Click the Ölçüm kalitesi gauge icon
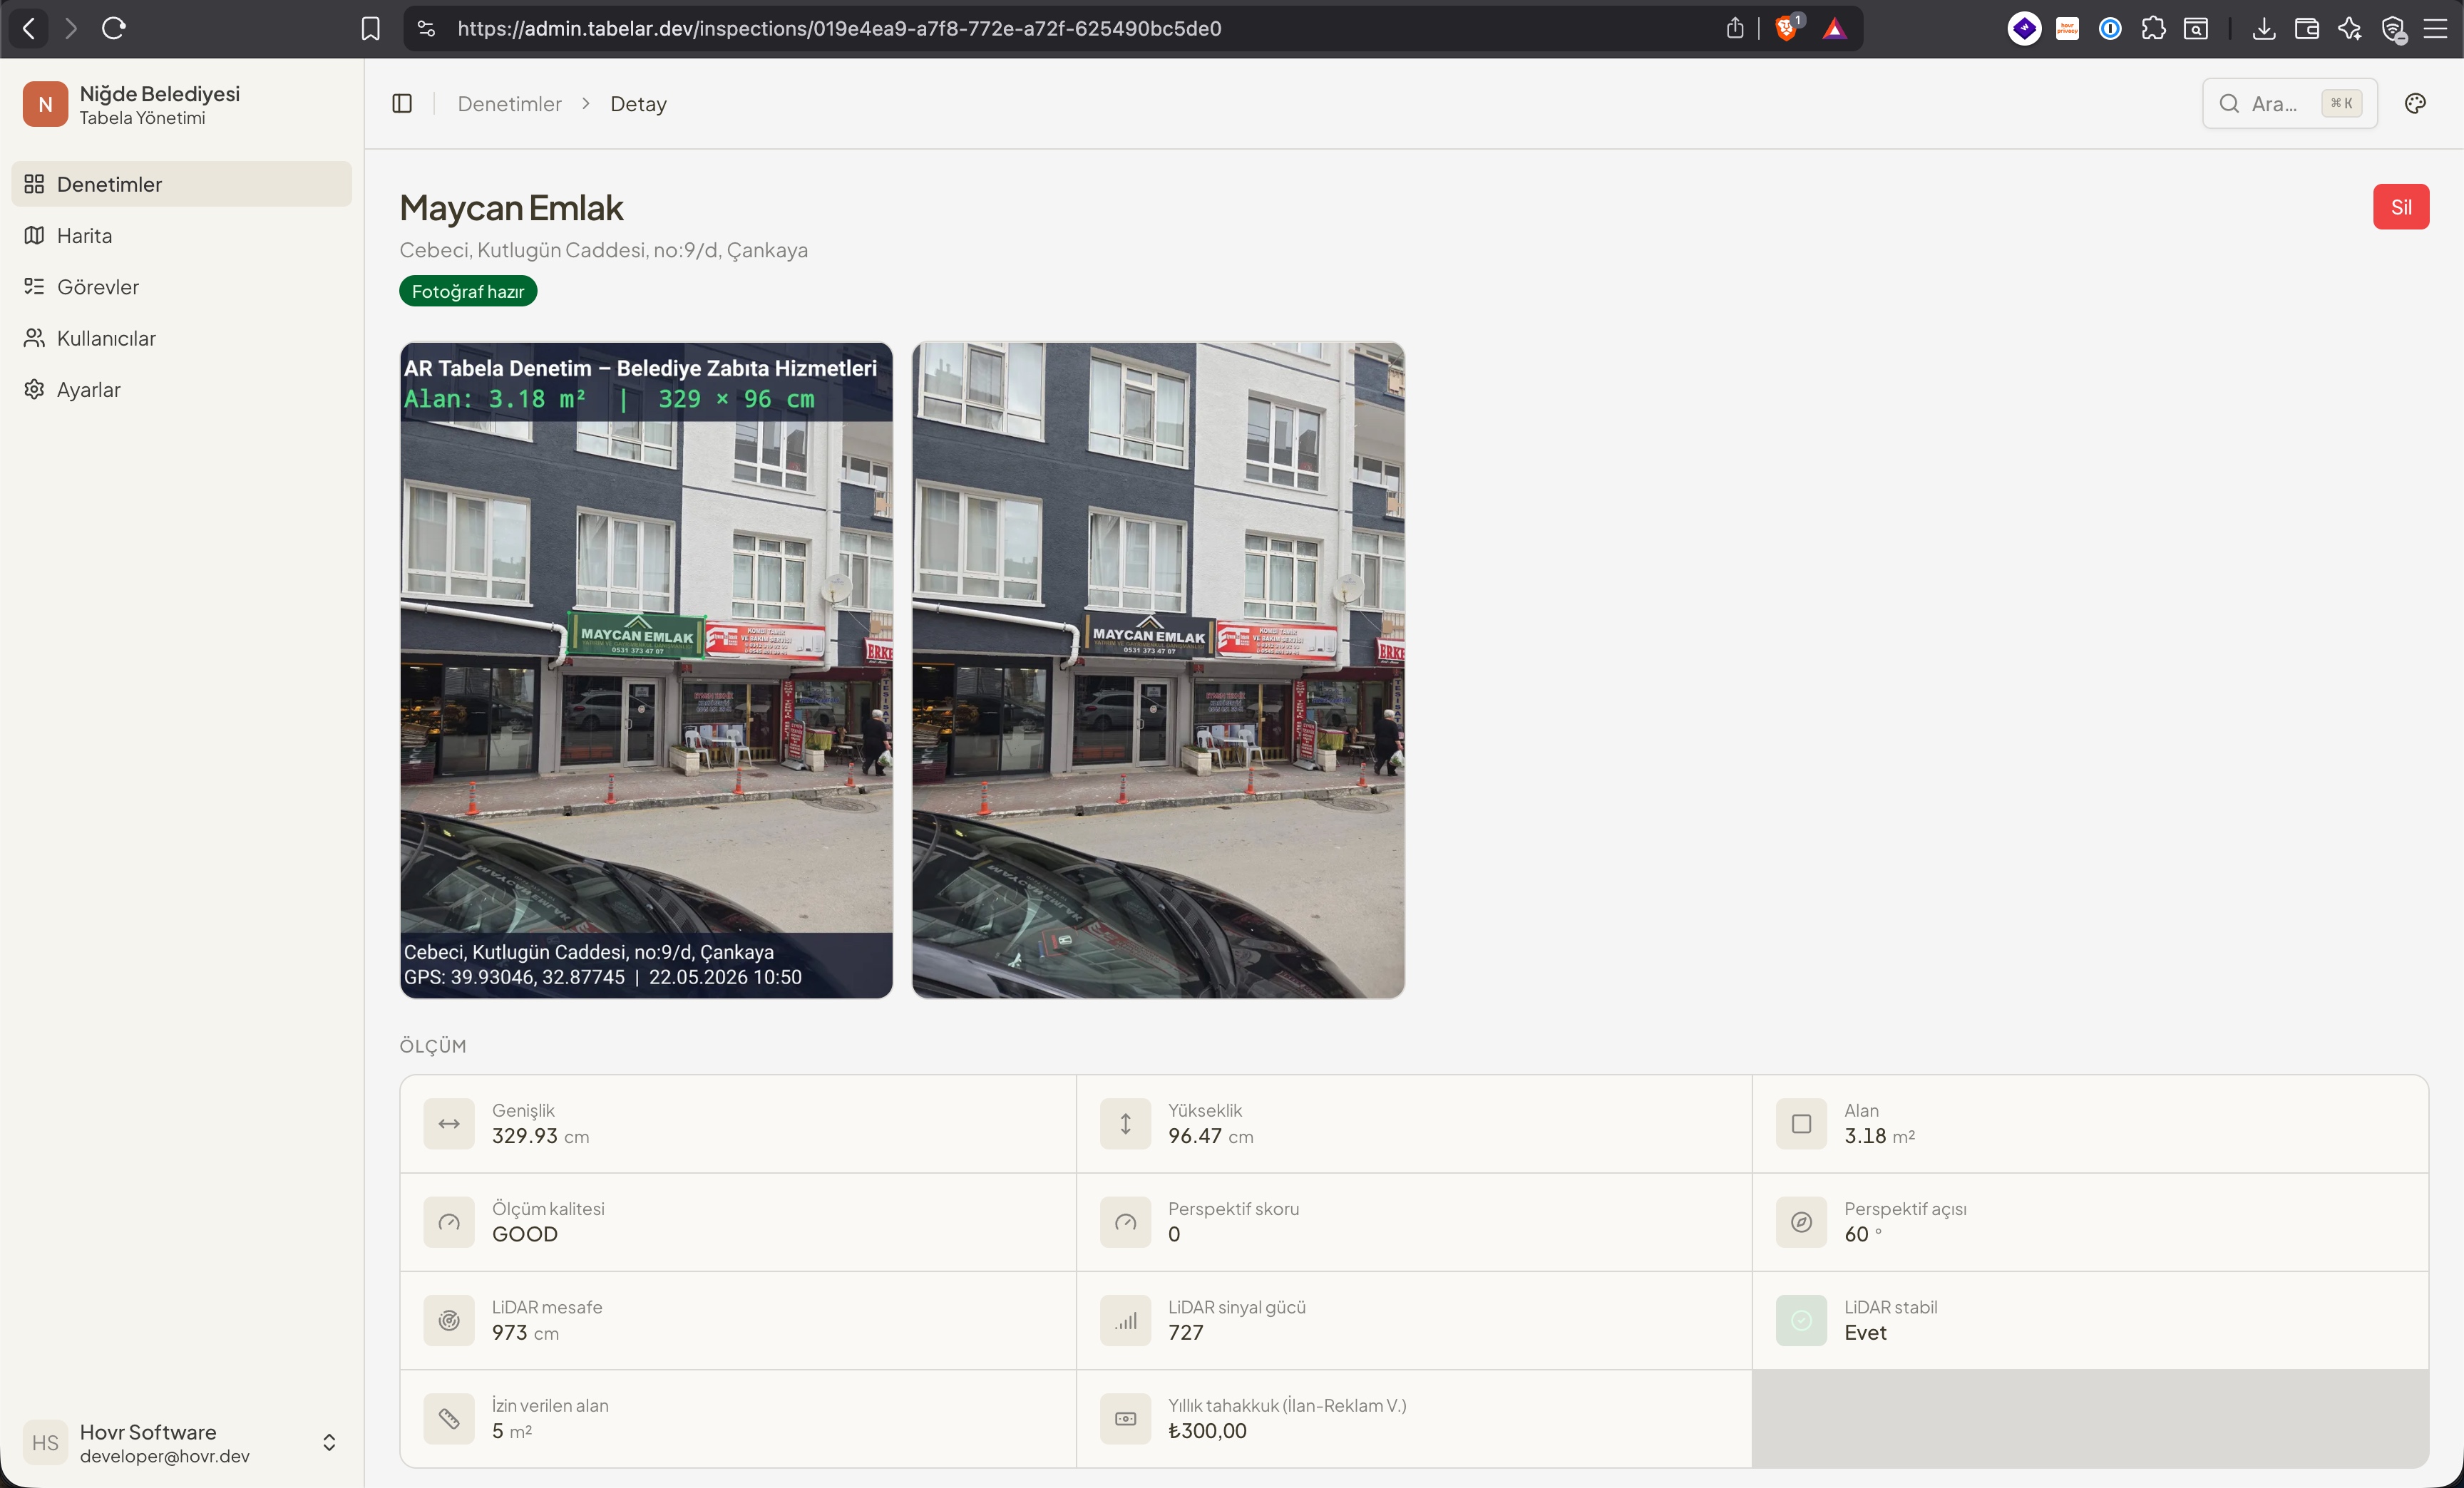 (449, 1221)
